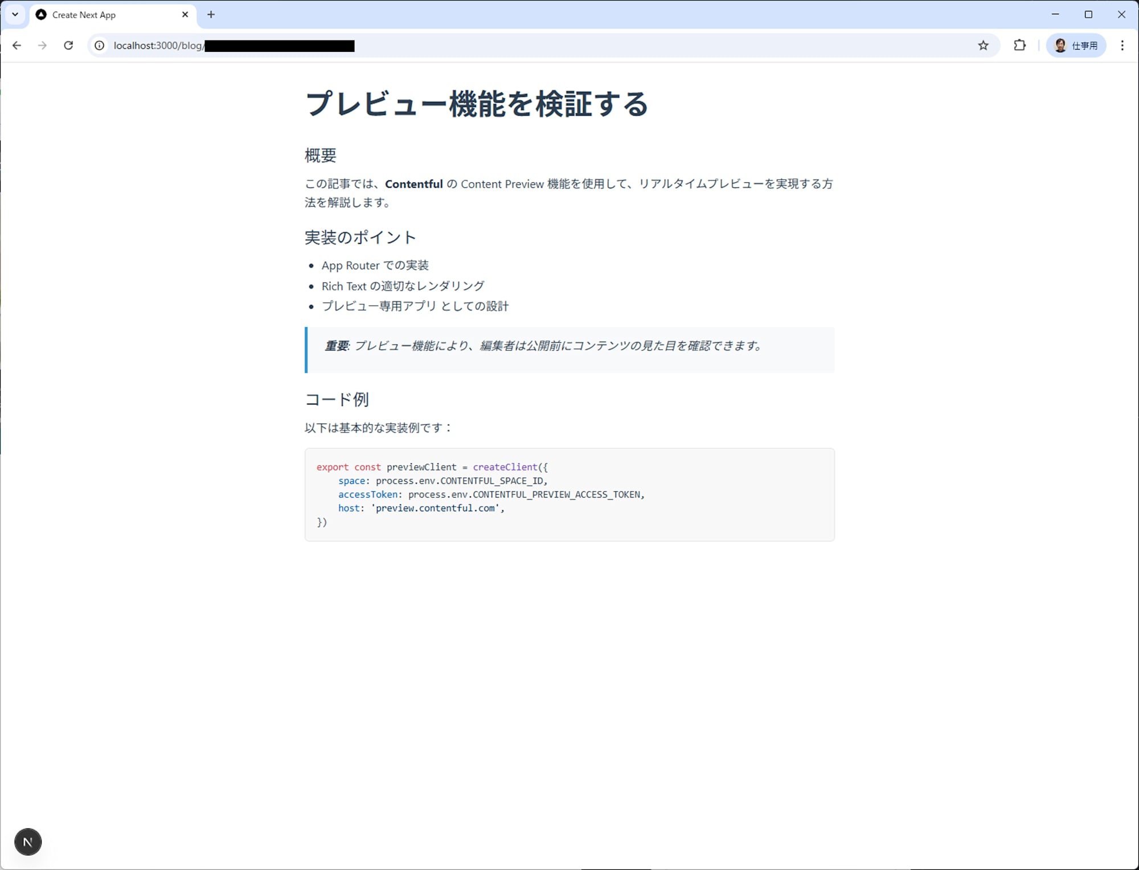Click the bold word Contentful
Viewport: 1139px width, 870px height.
point(414,184)
